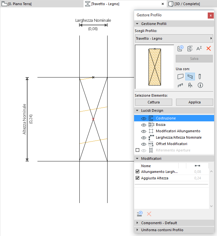This screenshot has height=236, width=217.
Task: Click the 0,24 value of Aggiusta Altezza
Action: click(x=197, y=178)
